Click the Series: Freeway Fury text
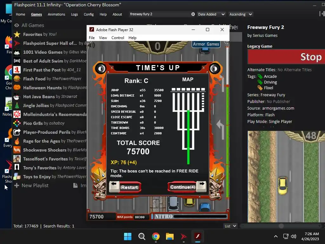The image size is (325, 244). click(x=266, y=95)
